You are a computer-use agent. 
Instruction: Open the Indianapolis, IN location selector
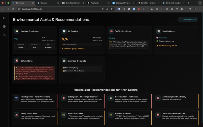click(188, 19)
